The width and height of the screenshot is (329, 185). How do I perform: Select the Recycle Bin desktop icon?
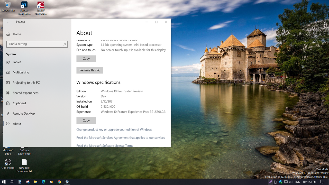click(8, 7)
